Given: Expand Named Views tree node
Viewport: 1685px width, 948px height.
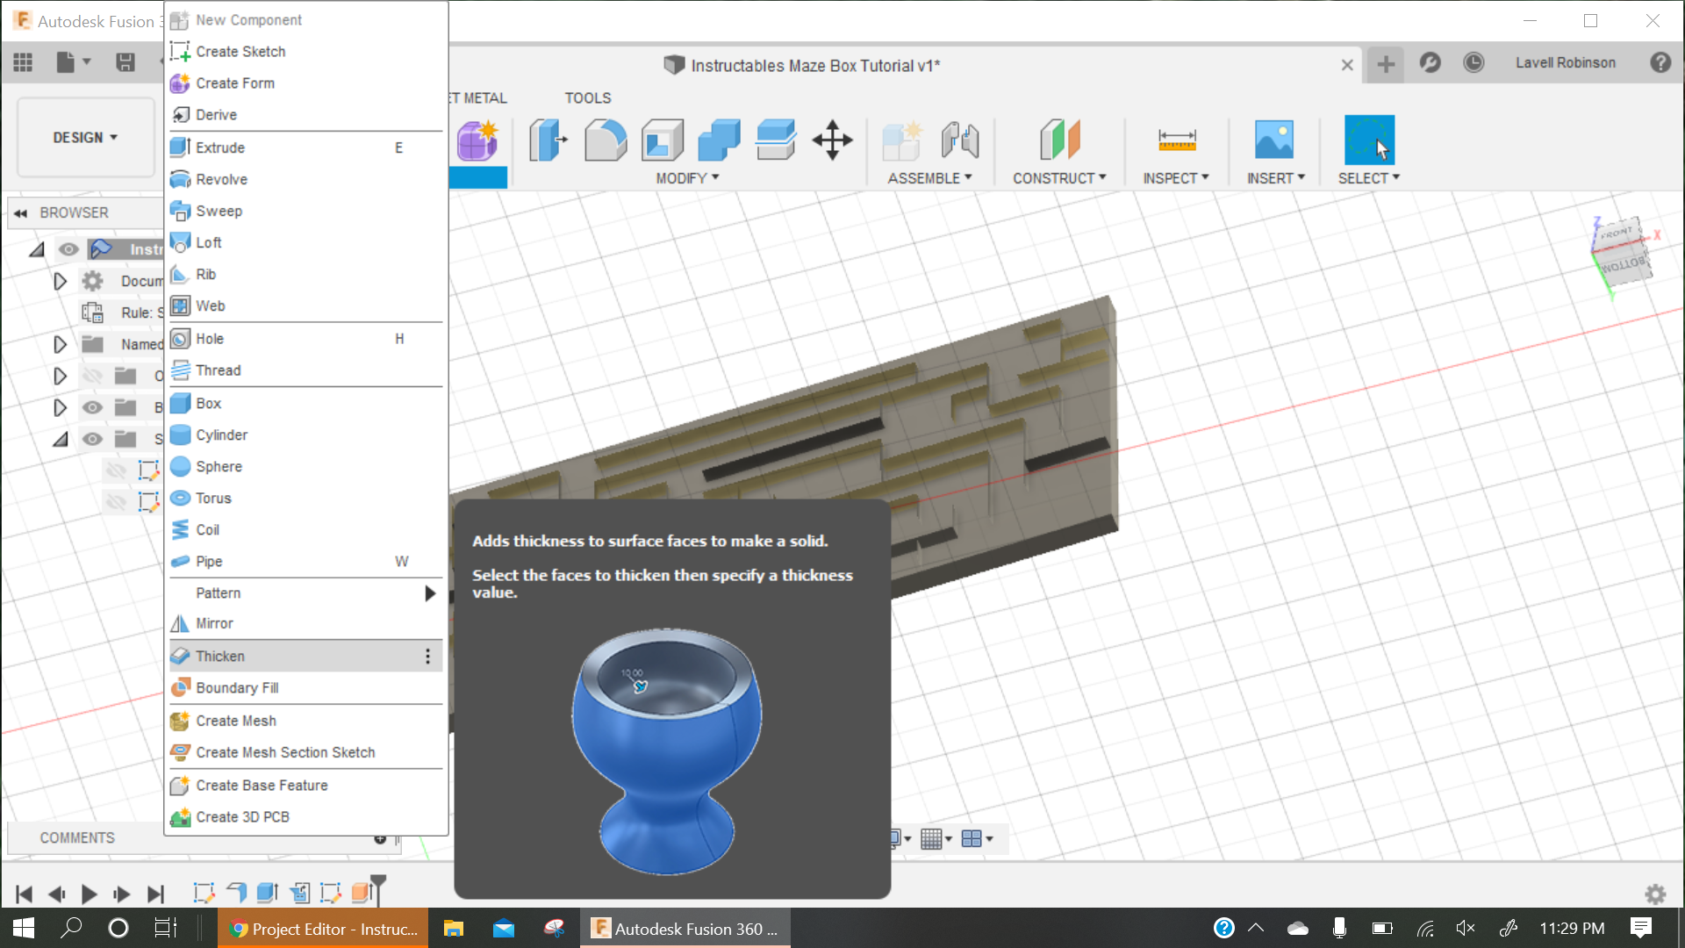Looking at the screenshot, I should (60, 344).
